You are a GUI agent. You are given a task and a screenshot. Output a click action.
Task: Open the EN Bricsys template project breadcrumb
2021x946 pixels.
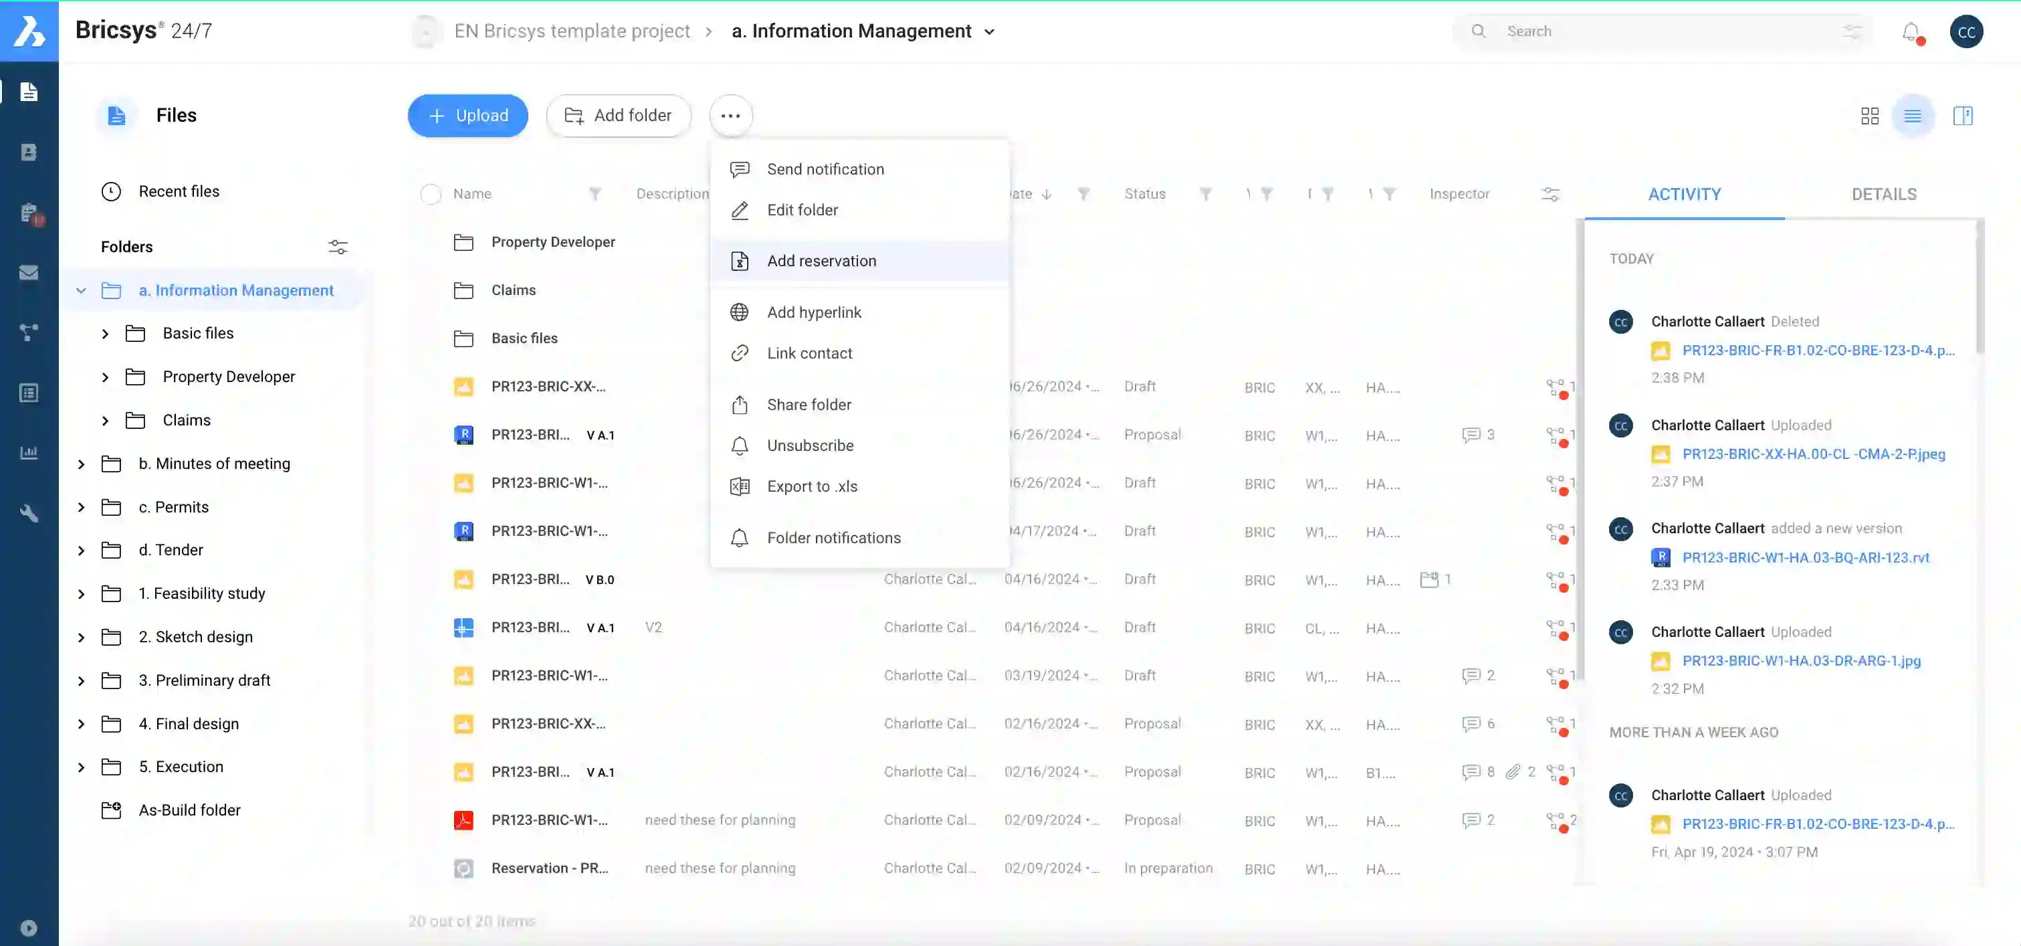[x=572, y=31]
